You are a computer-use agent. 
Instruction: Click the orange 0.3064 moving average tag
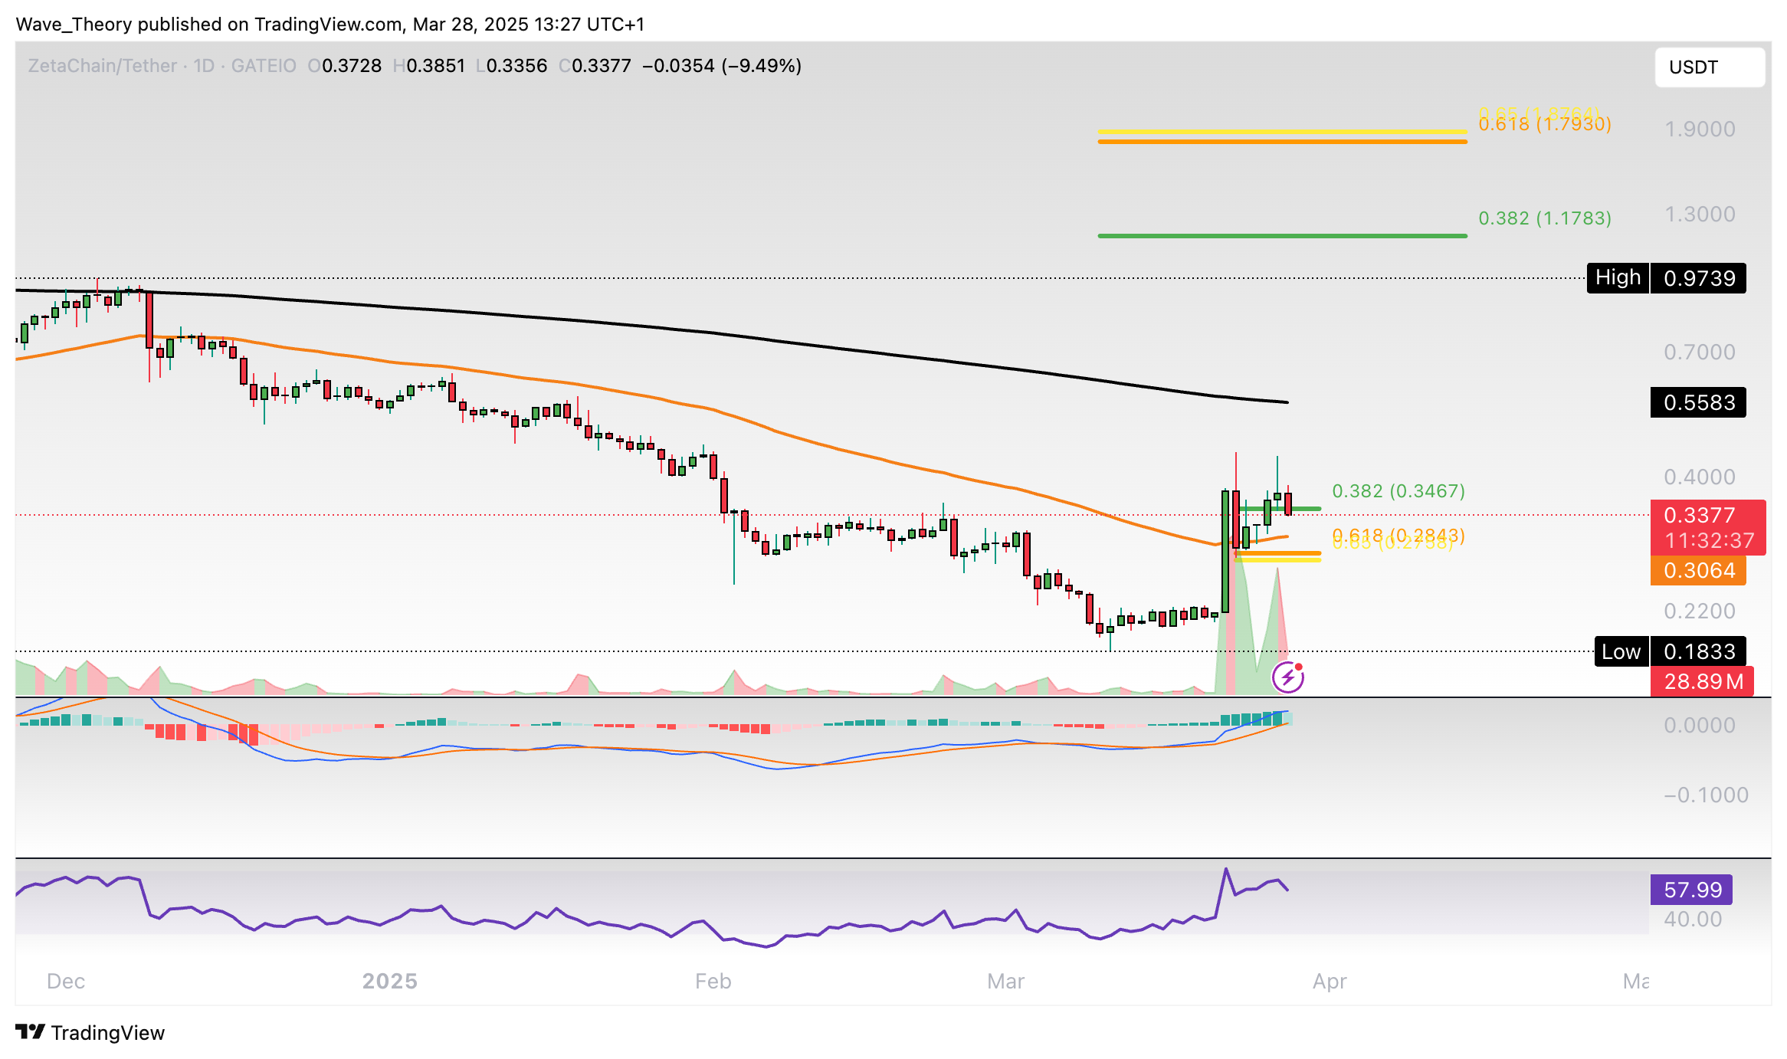[x=1698, y=570]
